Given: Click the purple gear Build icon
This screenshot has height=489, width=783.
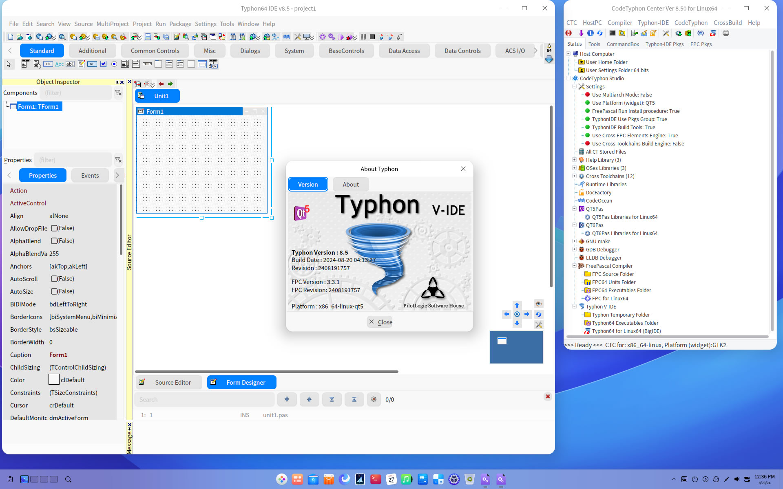Looking at the screenshot, I should point(323,37).
